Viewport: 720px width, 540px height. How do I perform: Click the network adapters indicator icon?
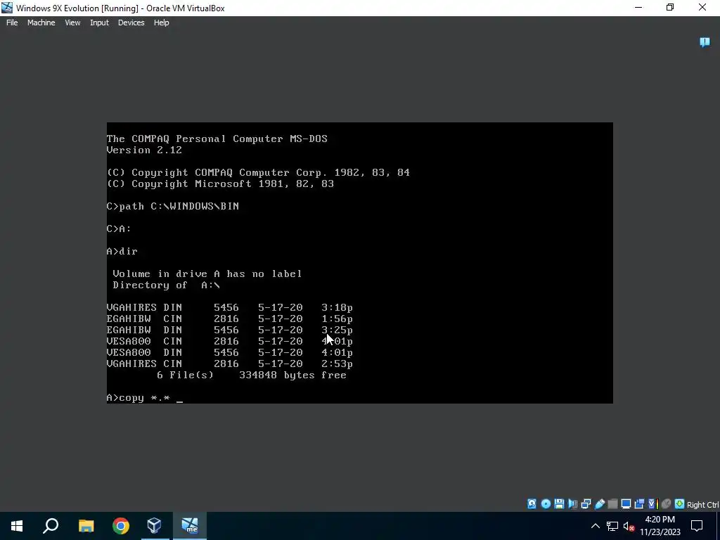(x=586, y=503)
